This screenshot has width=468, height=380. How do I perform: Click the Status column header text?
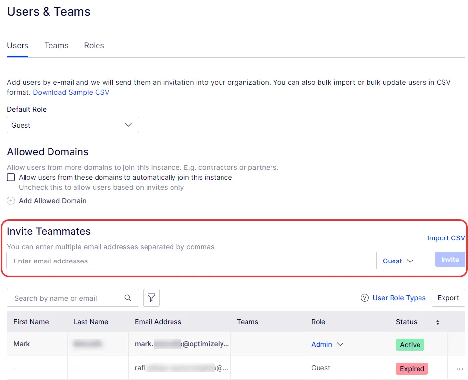tap(407, 322)
